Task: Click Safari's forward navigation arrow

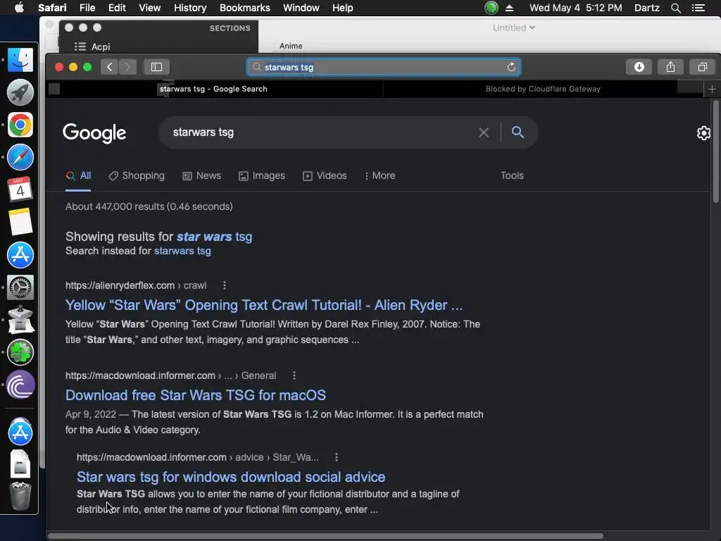Action: point(128,67)
